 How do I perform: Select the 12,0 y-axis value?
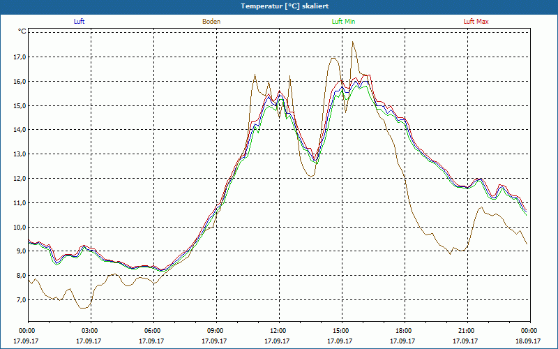pos(20,179)
